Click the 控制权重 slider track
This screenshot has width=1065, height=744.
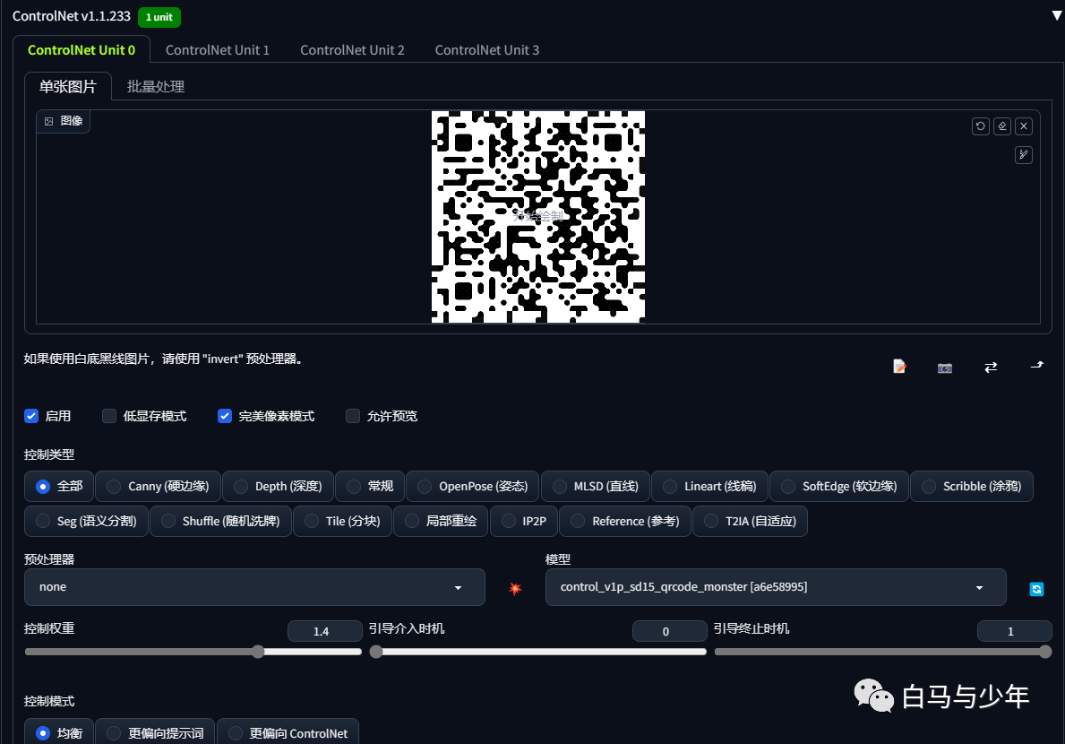[x=193, y=652]
